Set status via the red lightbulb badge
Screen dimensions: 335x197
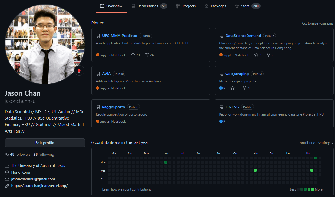[79, 71]
